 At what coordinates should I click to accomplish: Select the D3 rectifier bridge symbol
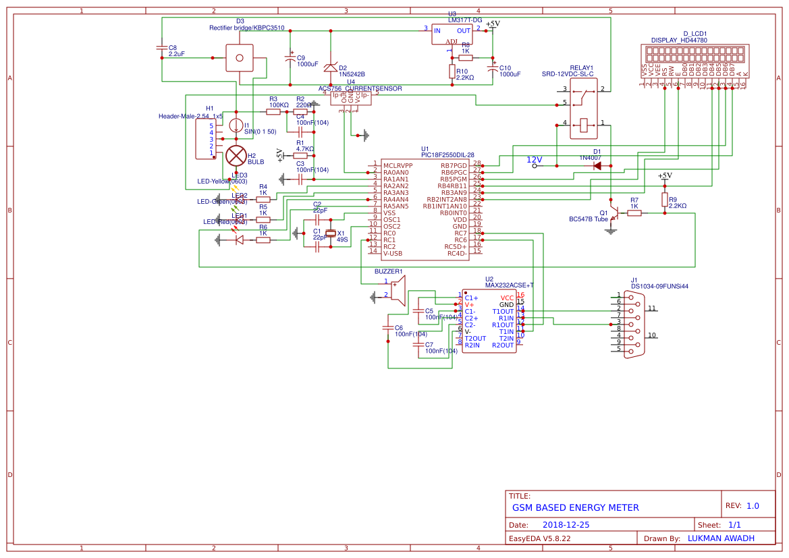pos(240,58)
